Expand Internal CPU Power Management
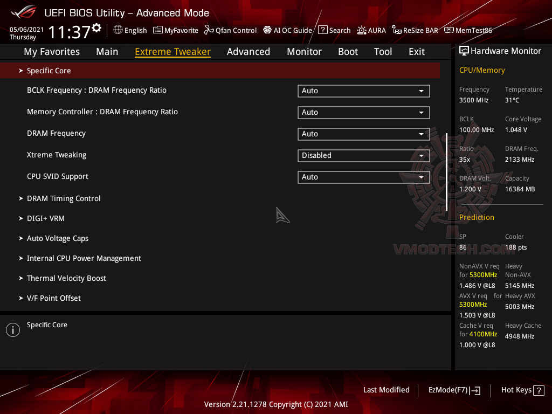 [84, 258]
